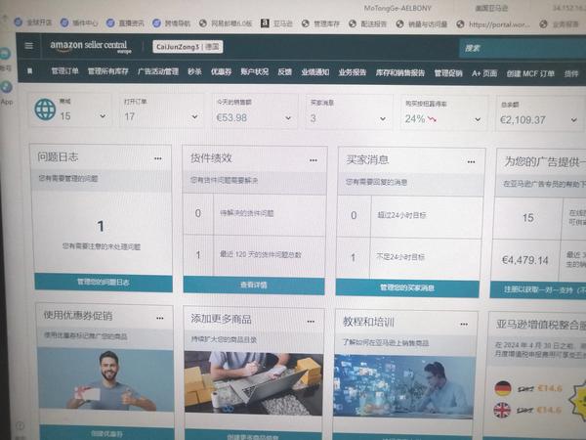Open the https://portal.wor... bookmark

493,24
